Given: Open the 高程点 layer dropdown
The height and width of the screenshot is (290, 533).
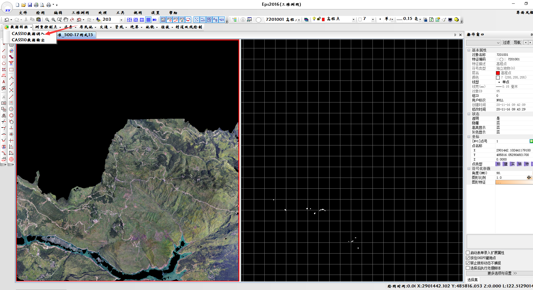Looking at the screenshot, I should (x=353, y=19).
